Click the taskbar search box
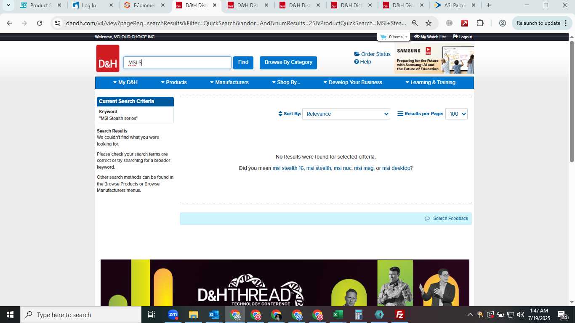Image resolution: width=575 pixels, height=323 pixels. pos(81,315)
